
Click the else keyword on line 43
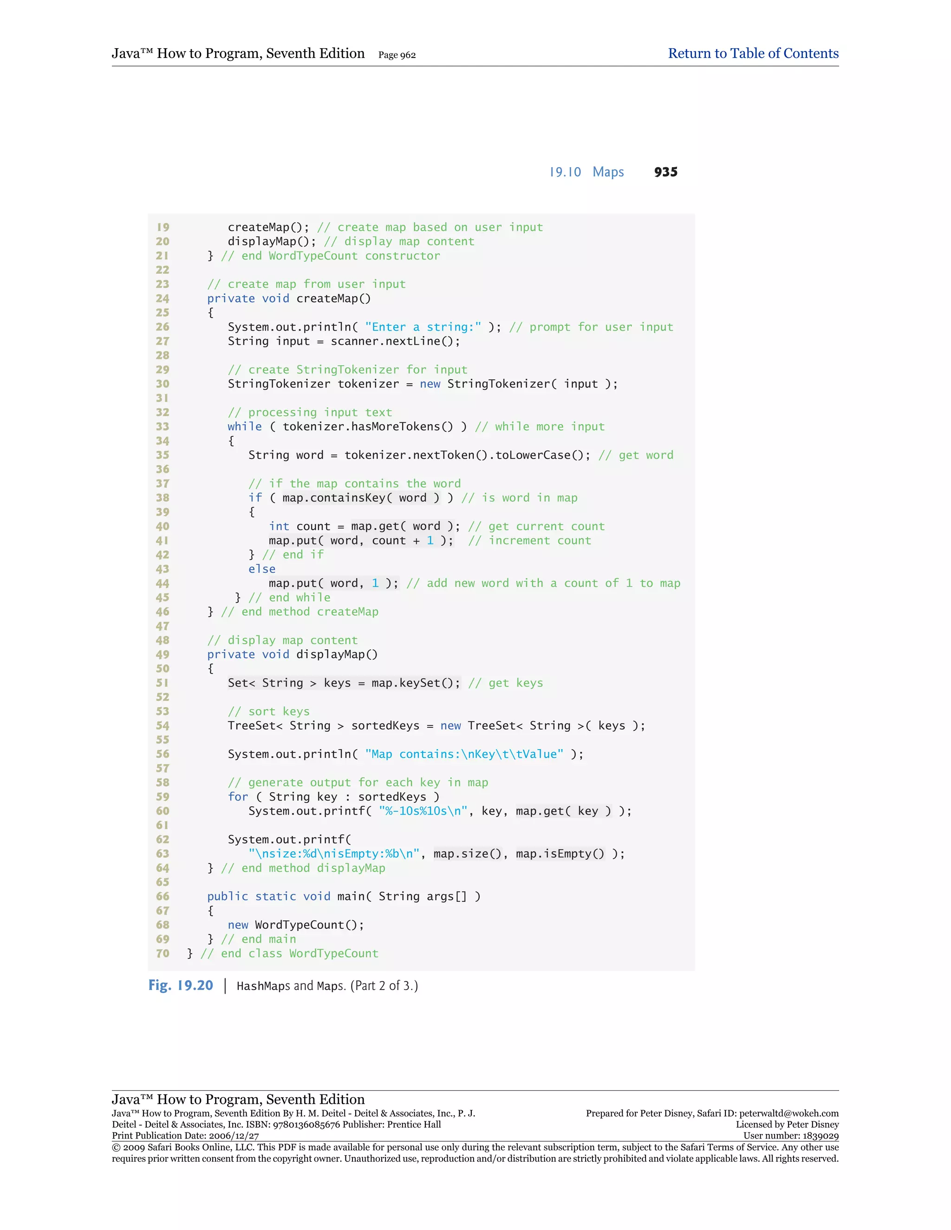point(261,570)
